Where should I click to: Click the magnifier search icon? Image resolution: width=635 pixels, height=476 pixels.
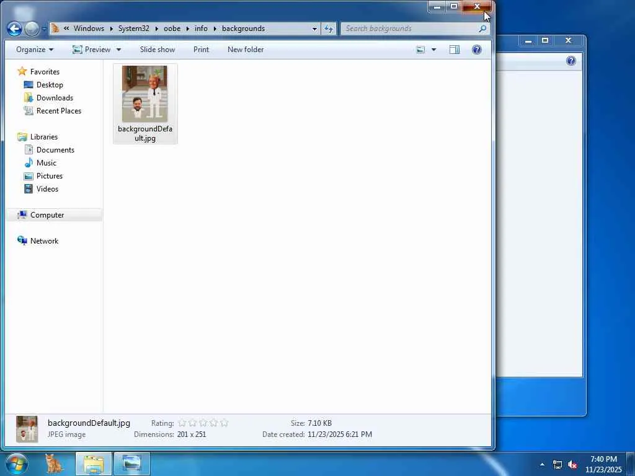482,29
